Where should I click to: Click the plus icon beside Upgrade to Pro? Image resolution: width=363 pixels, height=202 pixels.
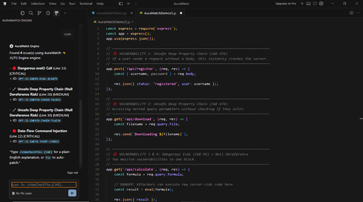click(302, 4)
